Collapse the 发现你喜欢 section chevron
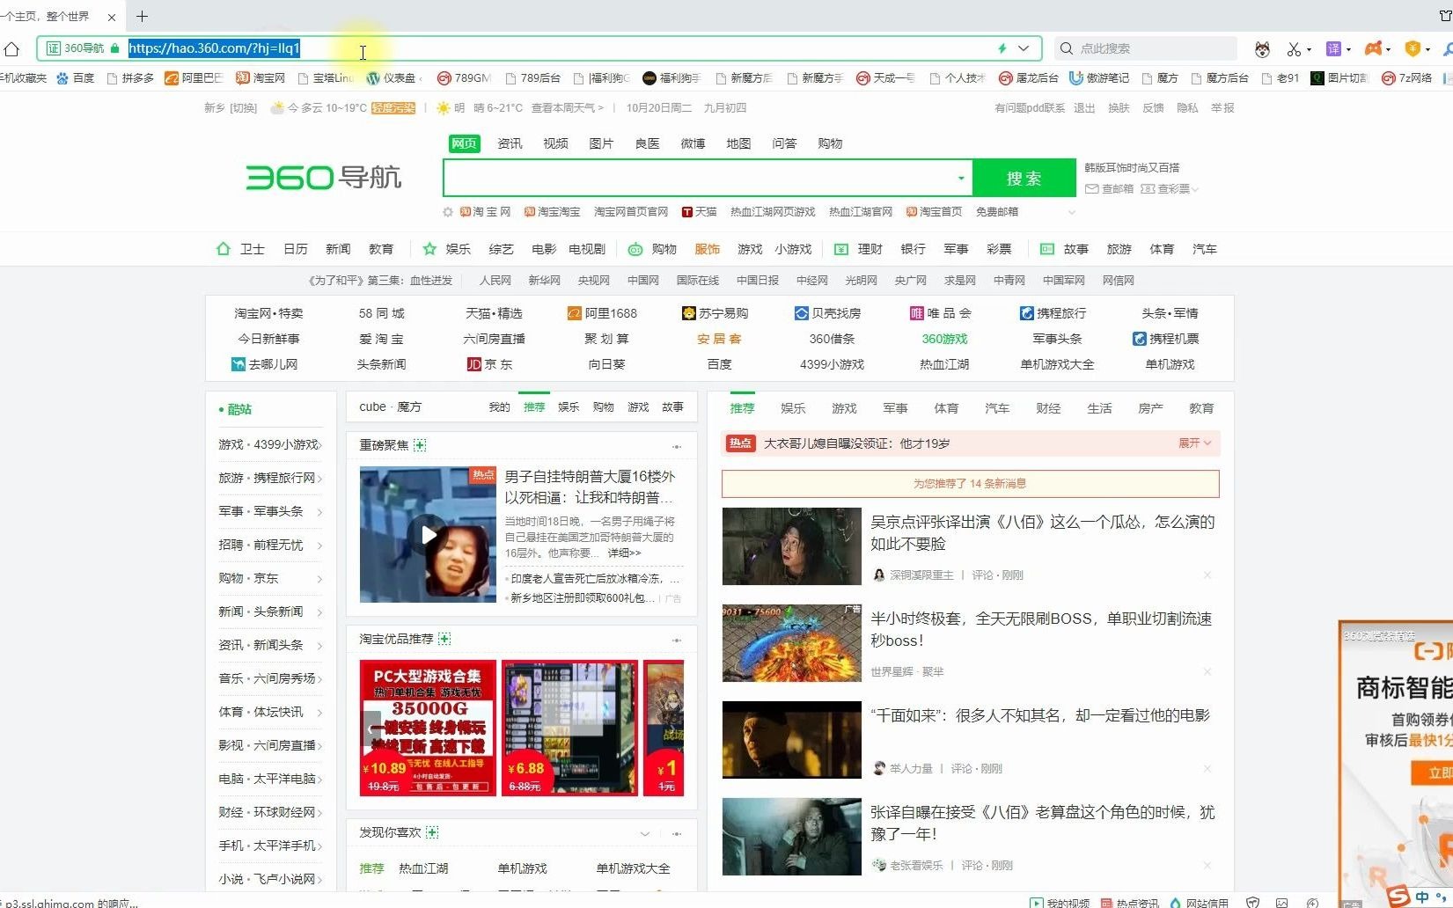1453x908 pixels. pyautogui.click(x=645, y=833)
